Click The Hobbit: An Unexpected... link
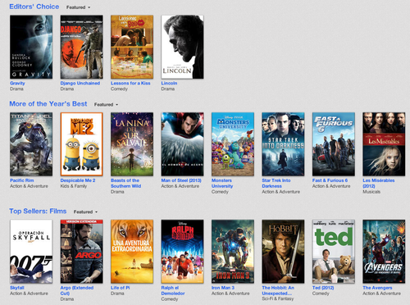The height and width of the screenshot is (305, 410). (278, 290)
